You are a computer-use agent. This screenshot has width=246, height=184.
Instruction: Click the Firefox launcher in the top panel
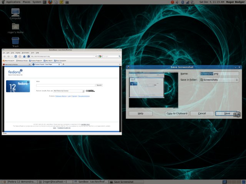pyautogui.click(x=50, y=2)
